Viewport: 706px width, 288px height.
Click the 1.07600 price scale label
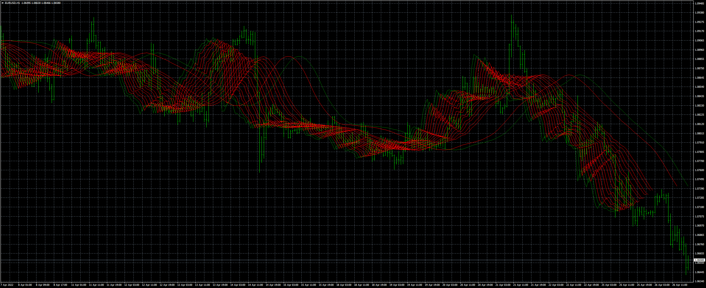[699, 170]
